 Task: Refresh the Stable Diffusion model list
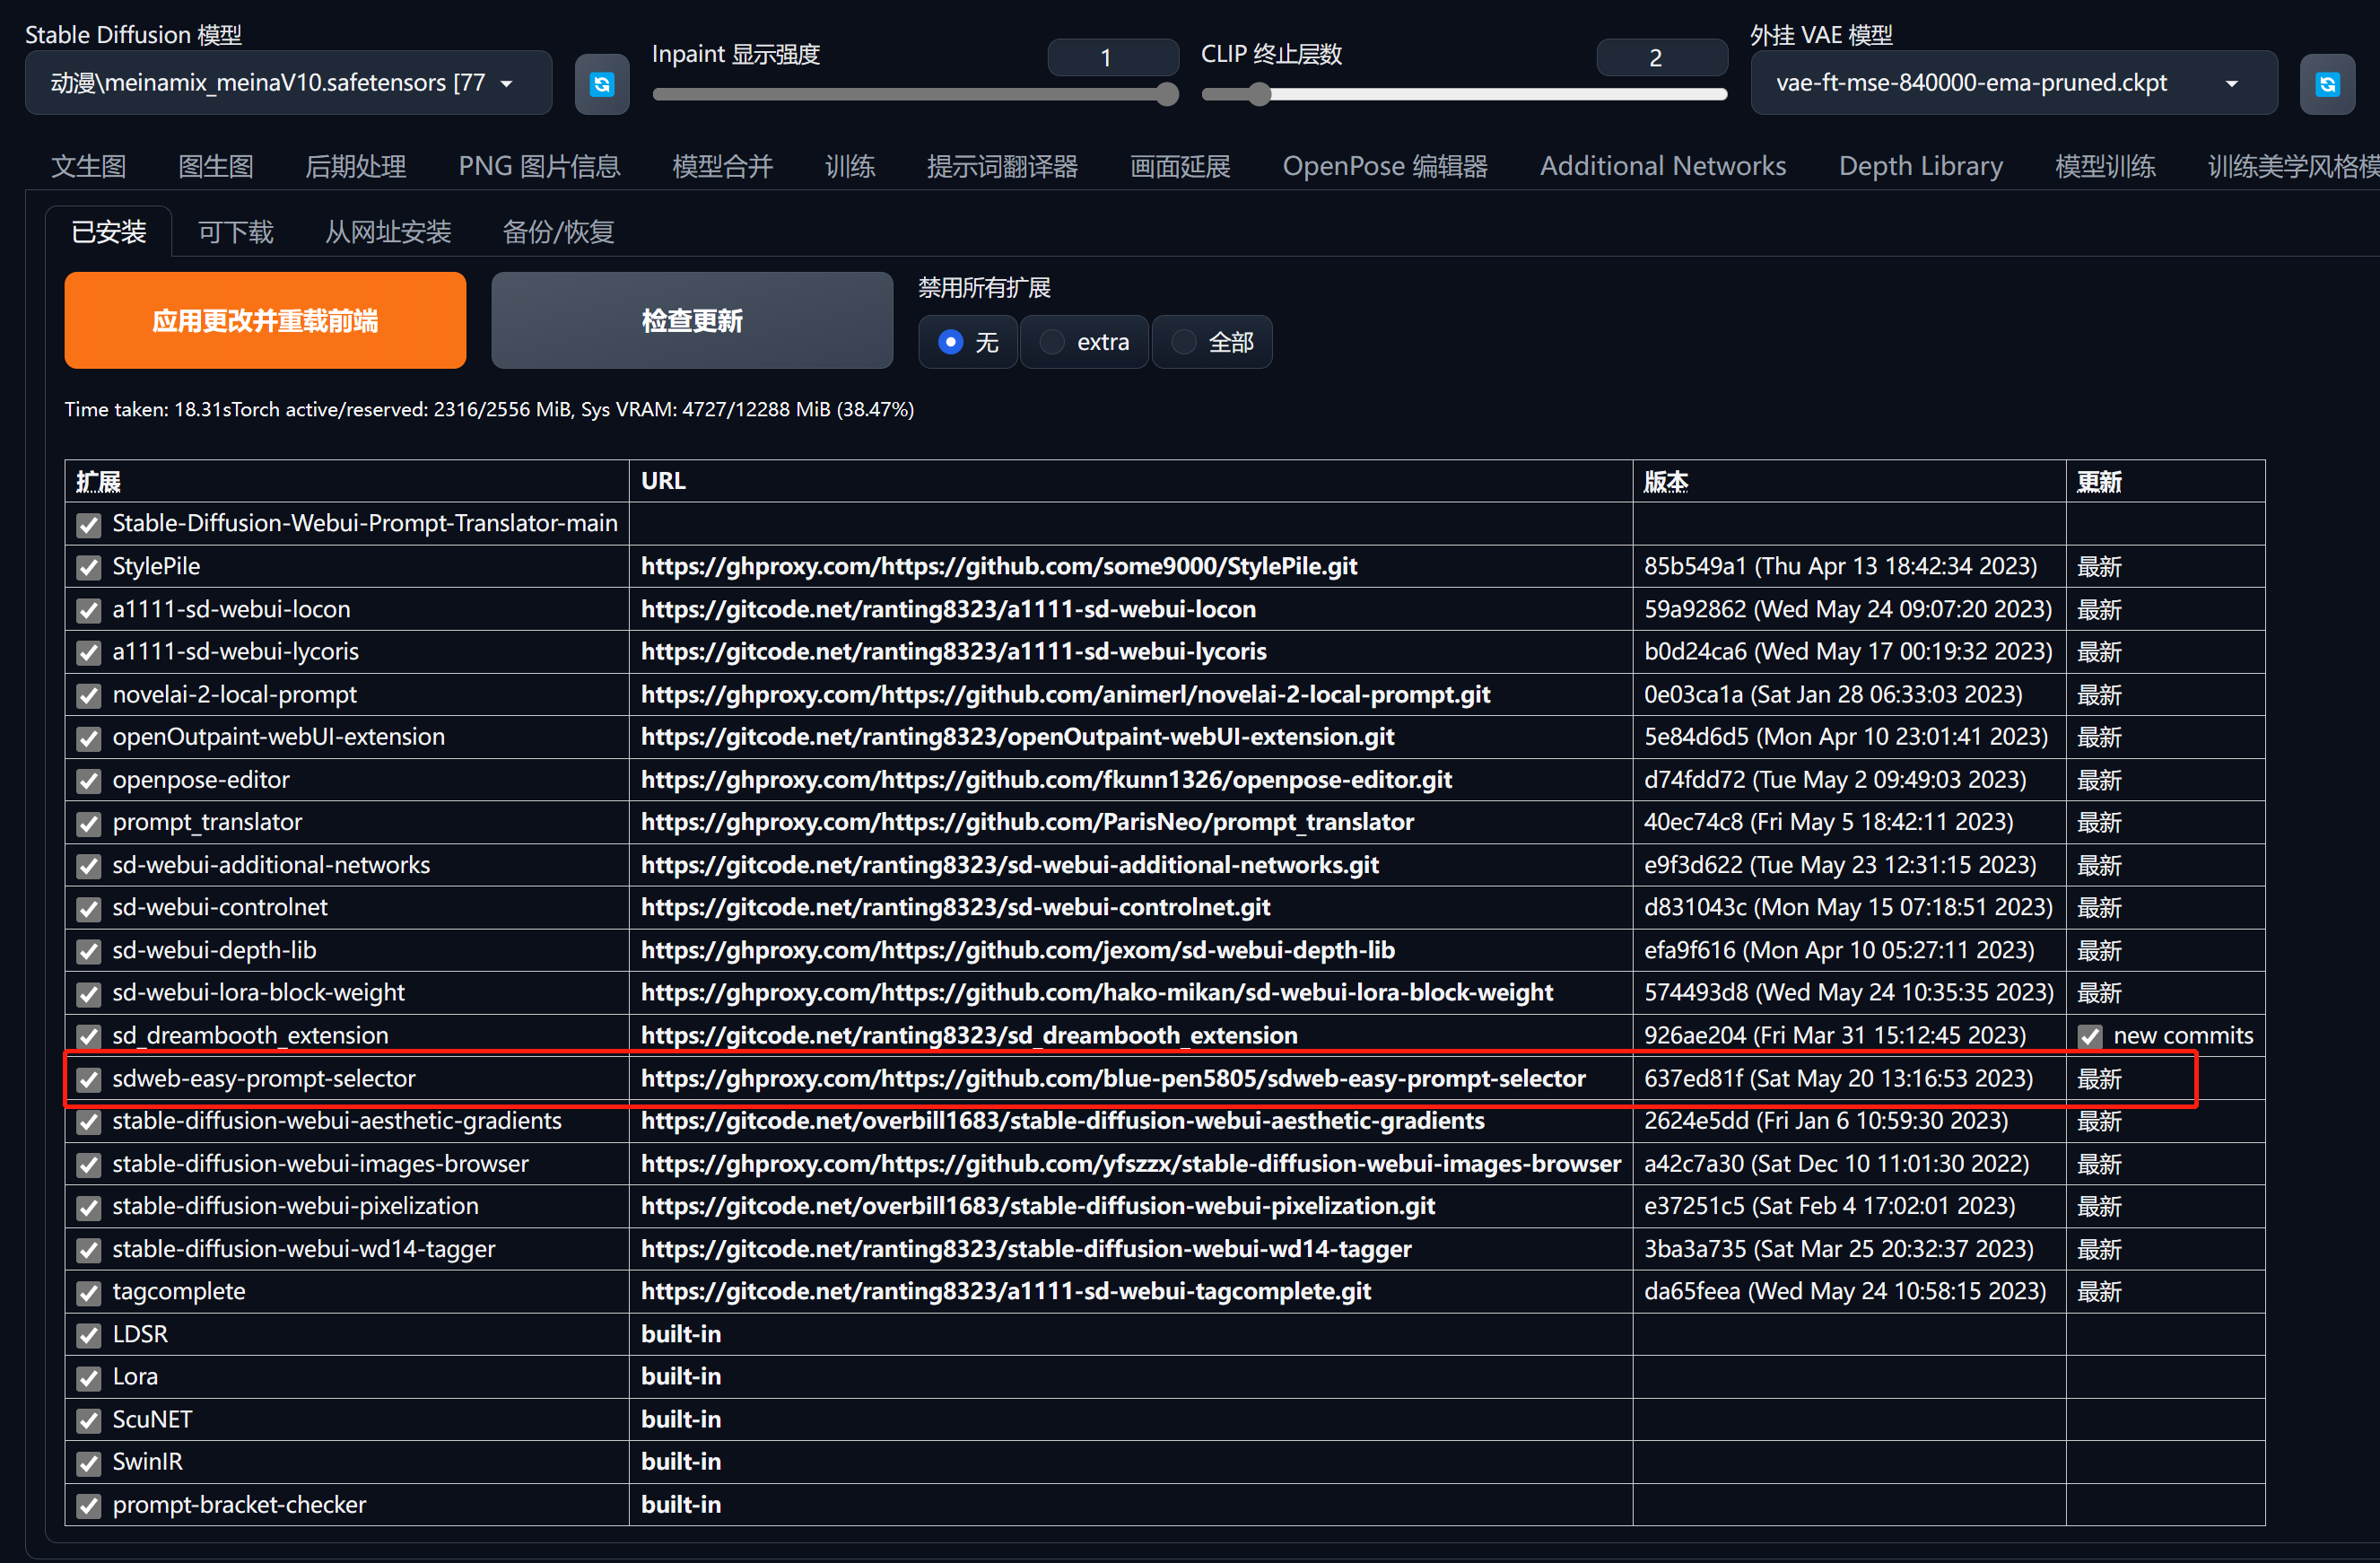[601, 84]
